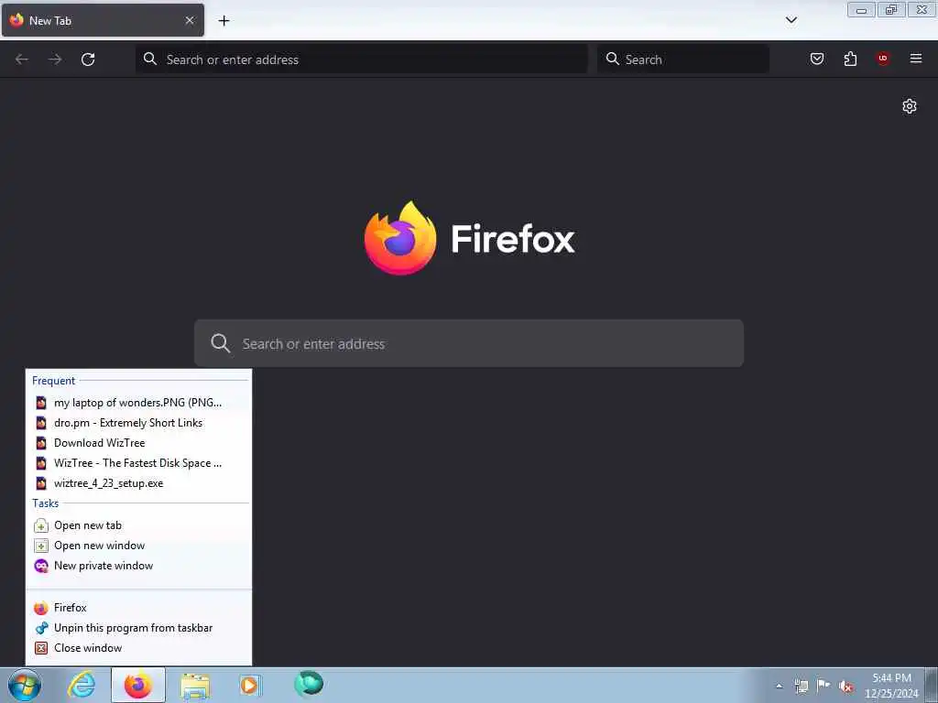The width and height of the screenshot is (938, 703).
Task: Launch Internet Explorer from taskbar
Action: pos(82,685)
